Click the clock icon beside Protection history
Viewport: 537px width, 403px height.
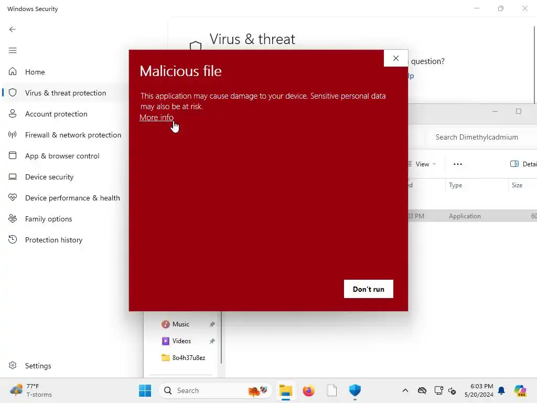tap(13, 239)
